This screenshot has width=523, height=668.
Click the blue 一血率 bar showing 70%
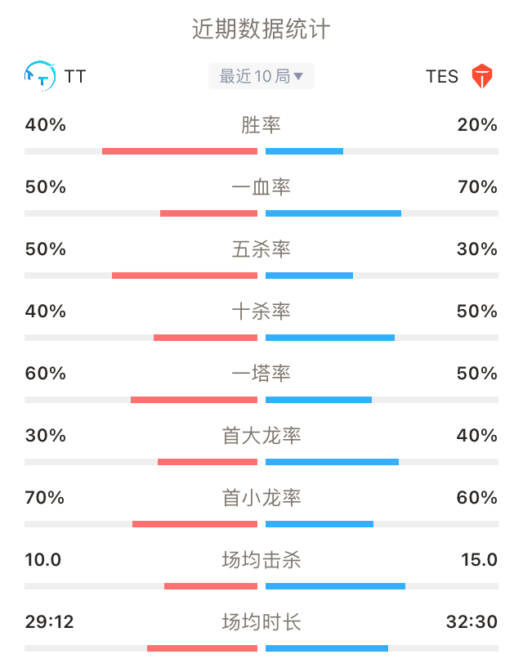click(x=333, y=213)
